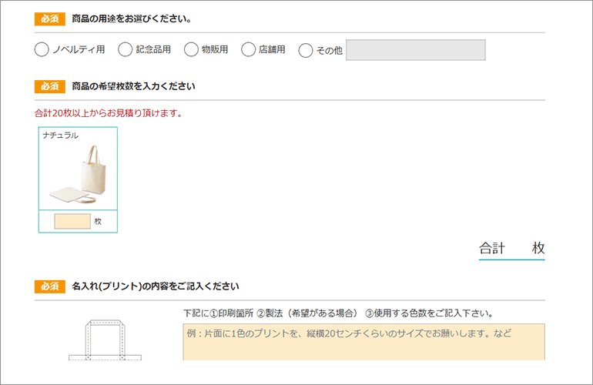The image size is (593, 385).
Task: Select the 記念品用 radio option
Action: tap(126, 49)
